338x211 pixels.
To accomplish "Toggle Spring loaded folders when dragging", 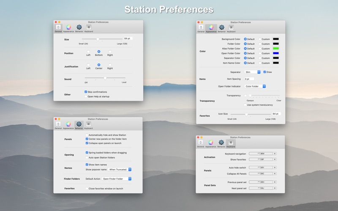I will tap(87, 152).
